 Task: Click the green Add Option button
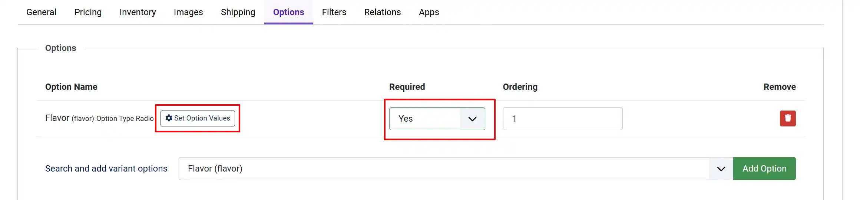coord(764,169)
